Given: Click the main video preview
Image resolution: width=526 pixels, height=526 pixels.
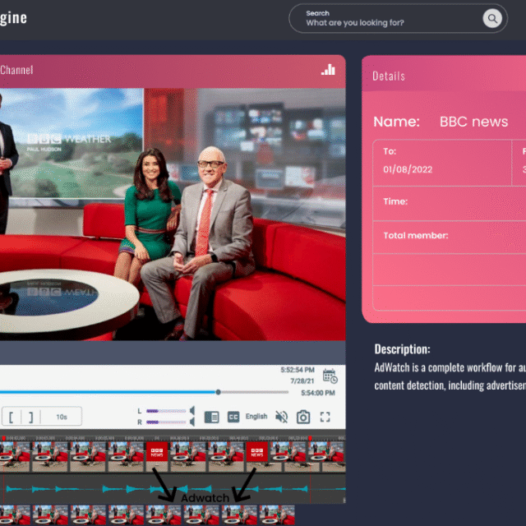Looking at the screenshot, I should (x=173, y=215).
